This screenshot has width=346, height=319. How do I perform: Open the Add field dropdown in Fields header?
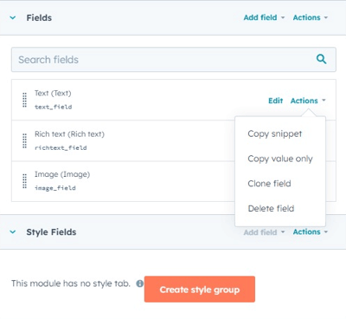pyautogui.click(x=264, y=17)
